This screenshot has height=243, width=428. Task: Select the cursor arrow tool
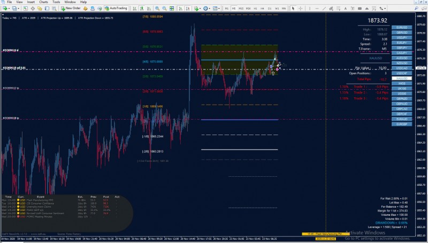pos(293,9)
